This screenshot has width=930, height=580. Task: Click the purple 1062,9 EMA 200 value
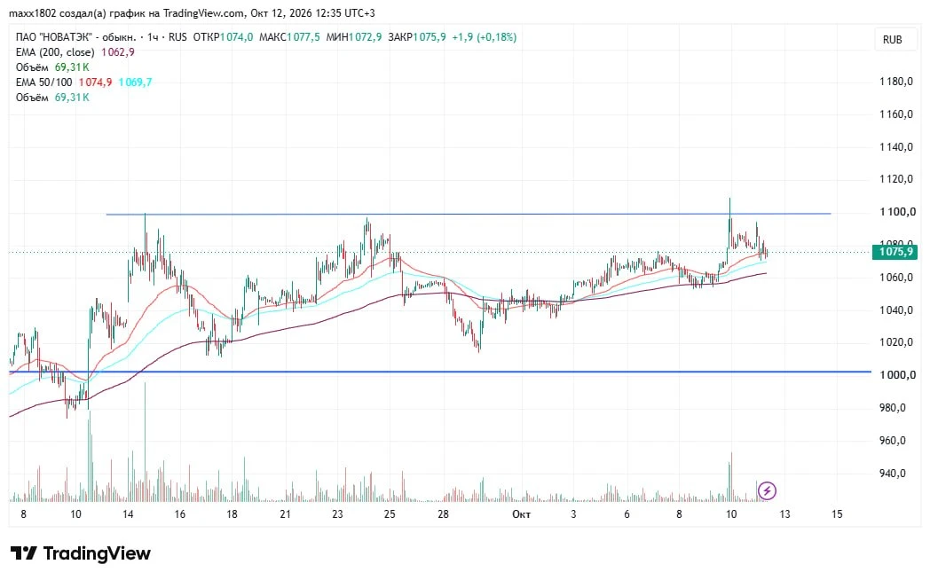click(x=118, y=52)
